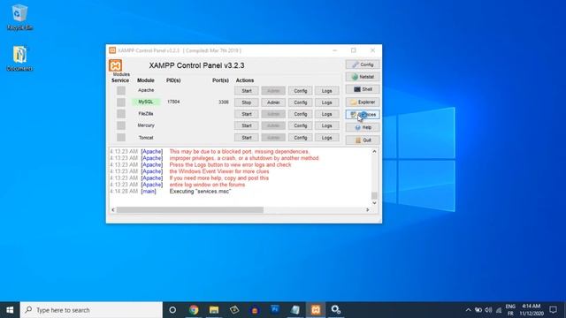Click the log horizontal scroll right arrow
The image size is (566, 318).
pyautogui.click(x=368, y=209)
